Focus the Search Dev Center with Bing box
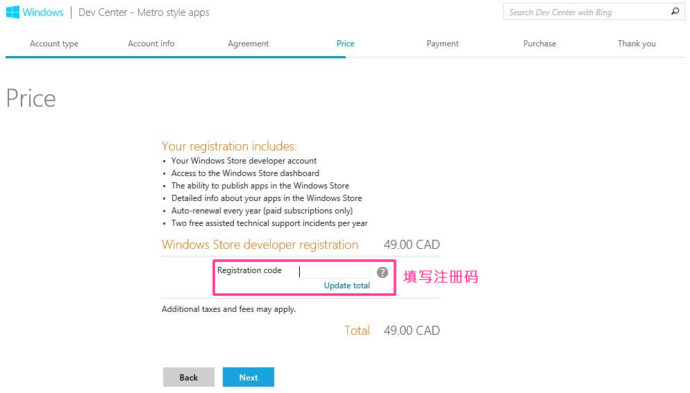The image size is (690, 393). (587, 12)
